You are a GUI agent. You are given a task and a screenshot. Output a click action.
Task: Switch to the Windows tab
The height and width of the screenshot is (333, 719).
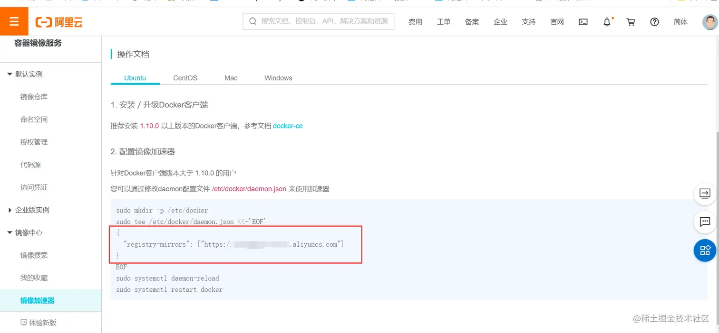(278, 78)
